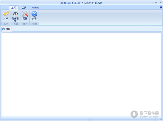Click the blue help icon in the top-right corner
The height and width of the screenshot is (121, 163).
click(x=161, y=7)
